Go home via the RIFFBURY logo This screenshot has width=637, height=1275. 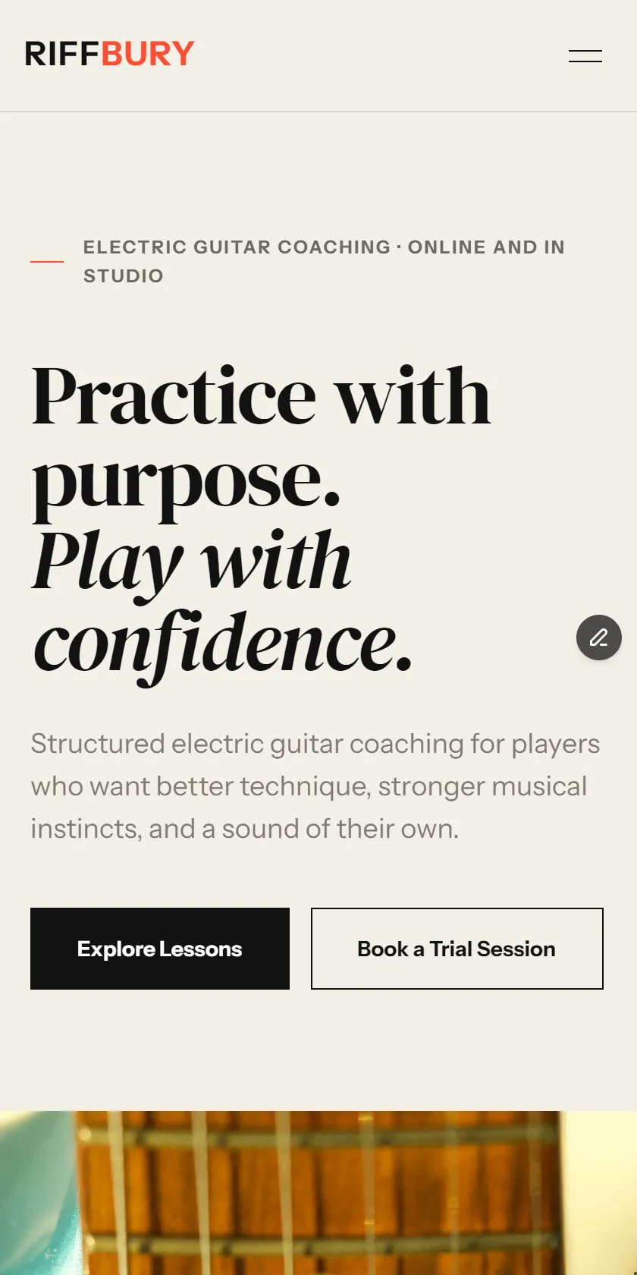110,54
